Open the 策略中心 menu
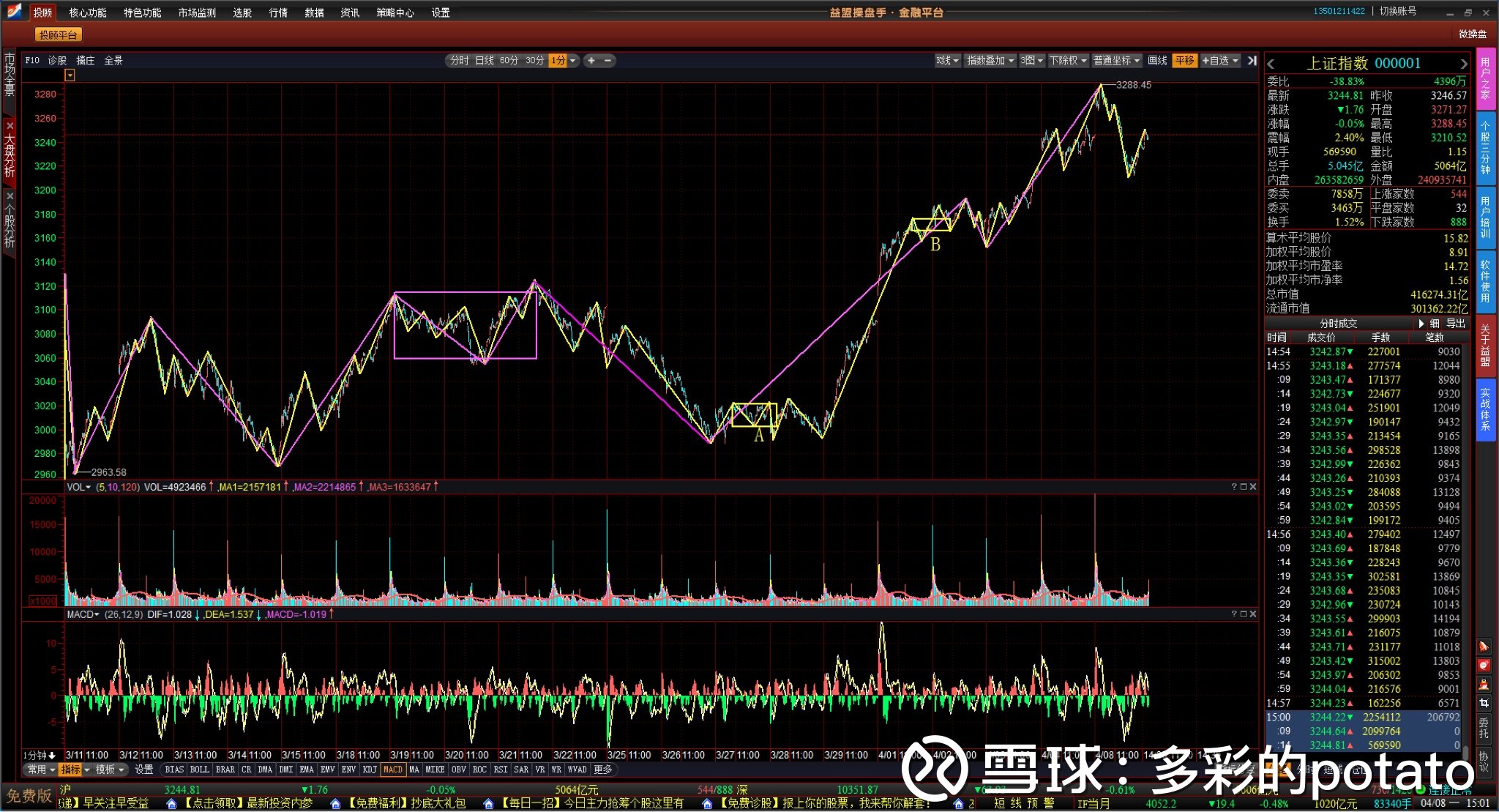 pos(395,12)
